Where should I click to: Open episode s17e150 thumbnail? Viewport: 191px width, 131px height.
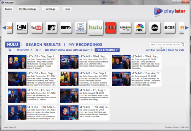click(x=17, y=96)
